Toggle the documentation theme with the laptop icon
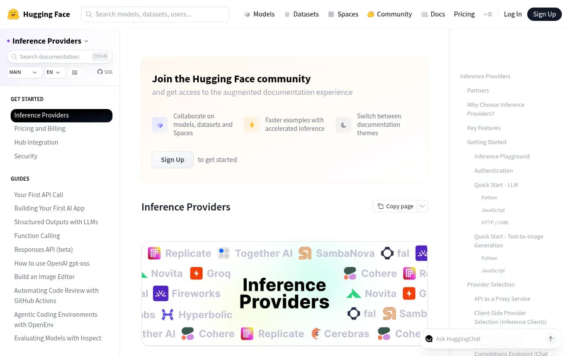The height and width of the screenshot is (356, 569). tap(75, 72)
